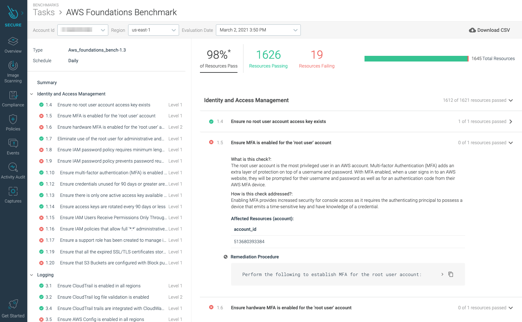Collapse the Identity and Access Management panel header
The image size is (522, 322).
tap(511, 100)
